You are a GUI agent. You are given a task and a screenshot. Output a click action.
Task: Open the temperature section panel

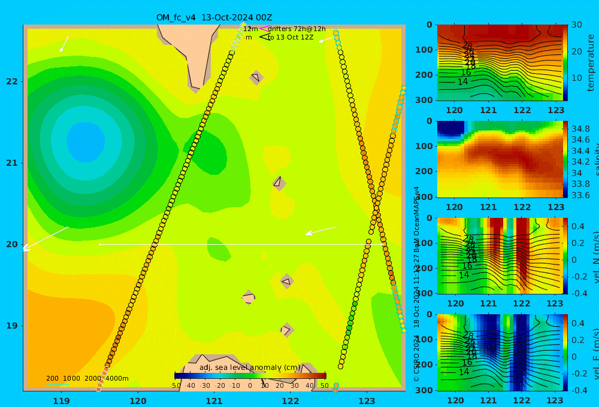coord(503,63)
